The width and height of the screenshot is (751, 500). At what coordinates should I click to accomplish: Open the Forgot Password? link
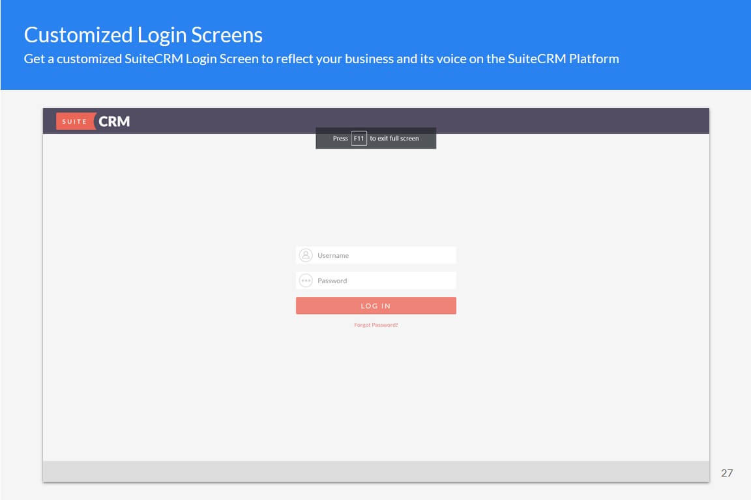[376, 325]
